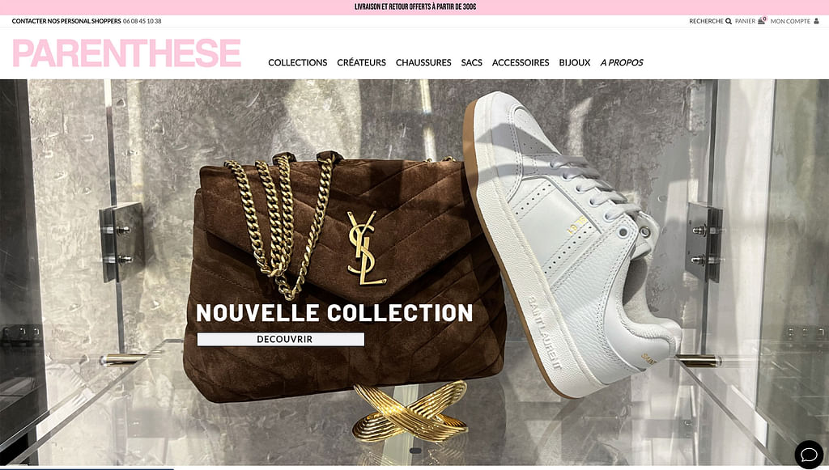Viewport: 829px width, 470px height.
Task: Open the COLLECTIONS menu
Action: (298, 62)
